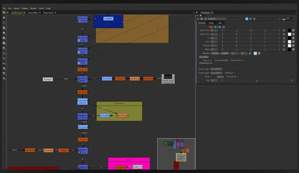
Task: Switch to the Info tab in properties
Action: click(220, 23)
